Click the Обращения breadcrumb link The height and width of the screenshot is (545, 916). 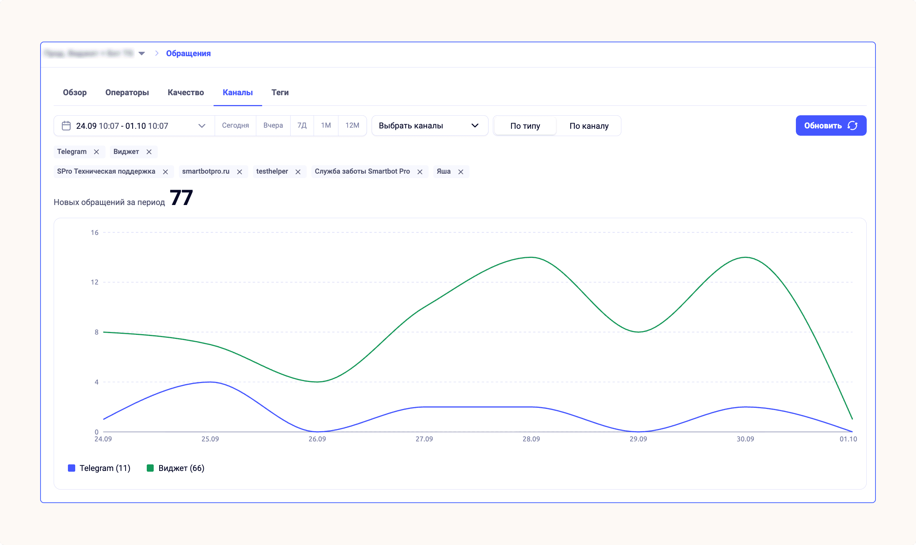tap(188, 54)
